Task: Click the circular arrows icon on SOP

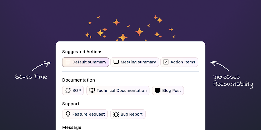Action: 68,90
